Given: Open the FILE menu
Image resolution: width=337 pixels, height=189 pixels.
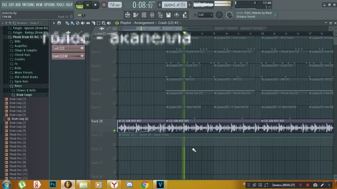Looking at the screenshot, I should 4,5.
